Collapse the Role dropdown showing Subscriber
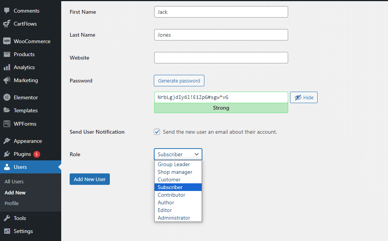 tap(178, 154)
